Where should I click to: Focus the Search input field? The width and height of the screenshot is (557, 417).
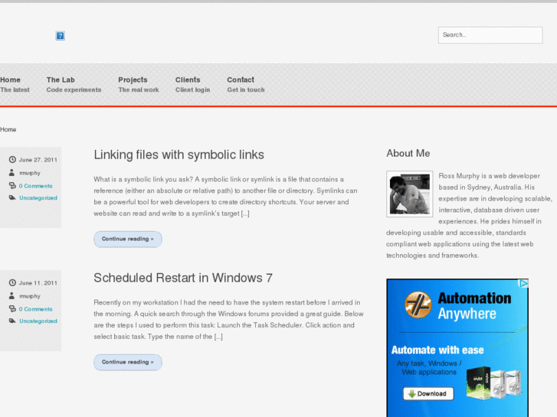(x=490, y=35)
